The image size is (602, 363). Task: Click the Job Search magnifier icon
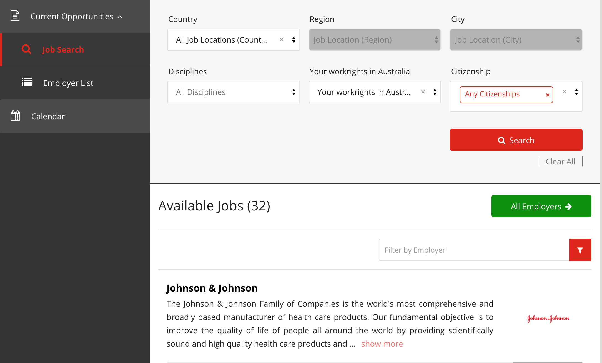coord(26,49)
